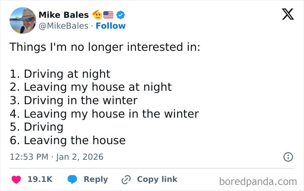The image size is (304, 191).
Task: Click the "Leaving the house" final line
Action: 67,140
